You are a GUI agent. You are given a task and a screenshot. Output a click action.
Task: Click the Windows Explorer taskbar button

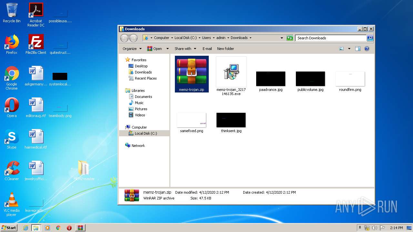pos(36,228)
